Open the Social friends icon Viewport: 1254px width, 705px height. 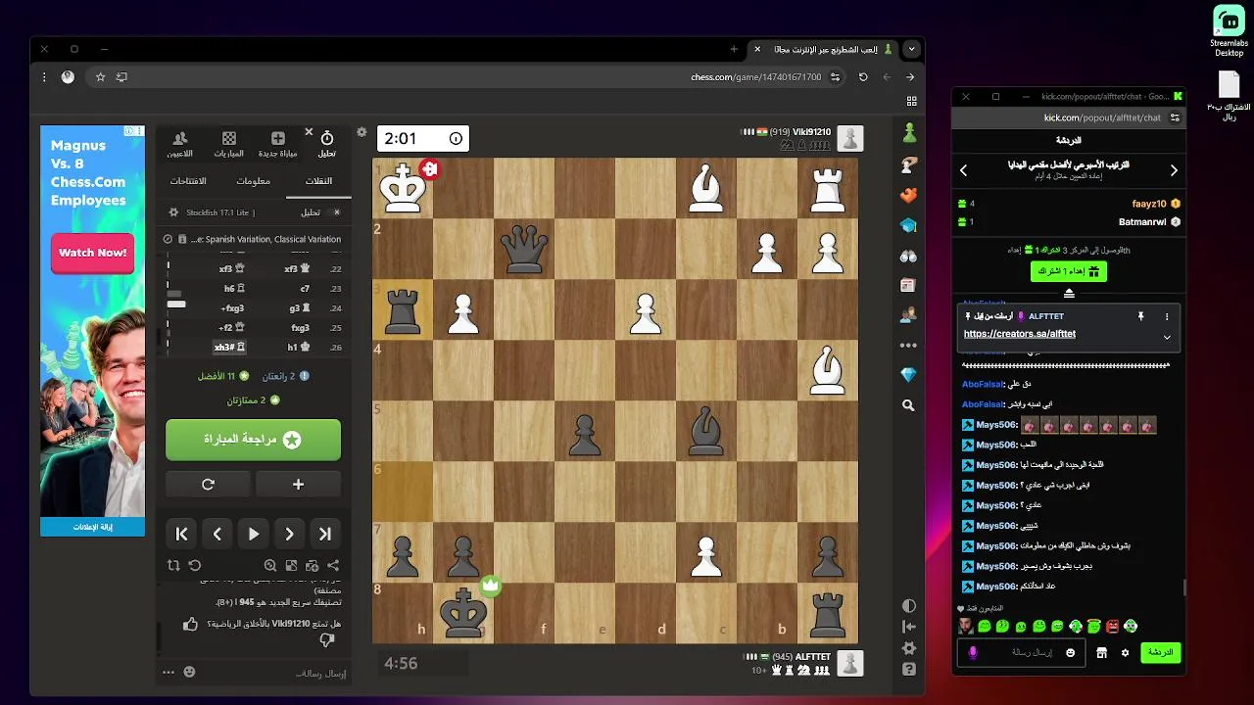point(909,315)
